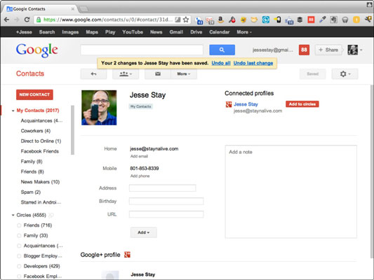374x280 pixels.
Task: Click the Undo all link
Action: (221, 63)
